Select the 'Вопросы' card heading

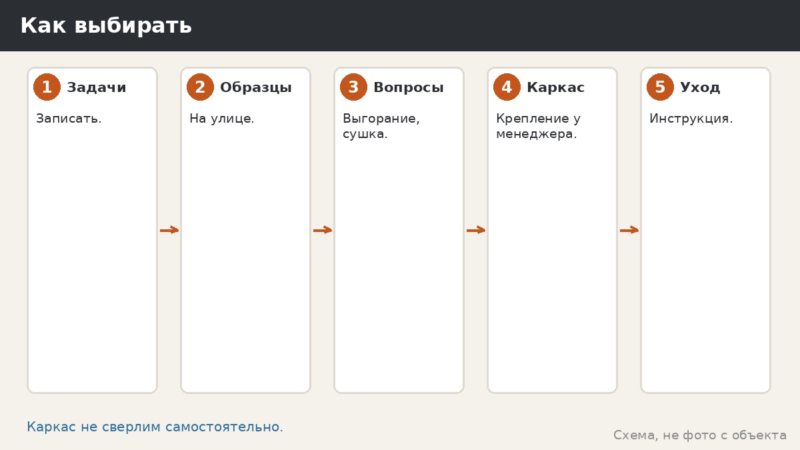point(409,87)
